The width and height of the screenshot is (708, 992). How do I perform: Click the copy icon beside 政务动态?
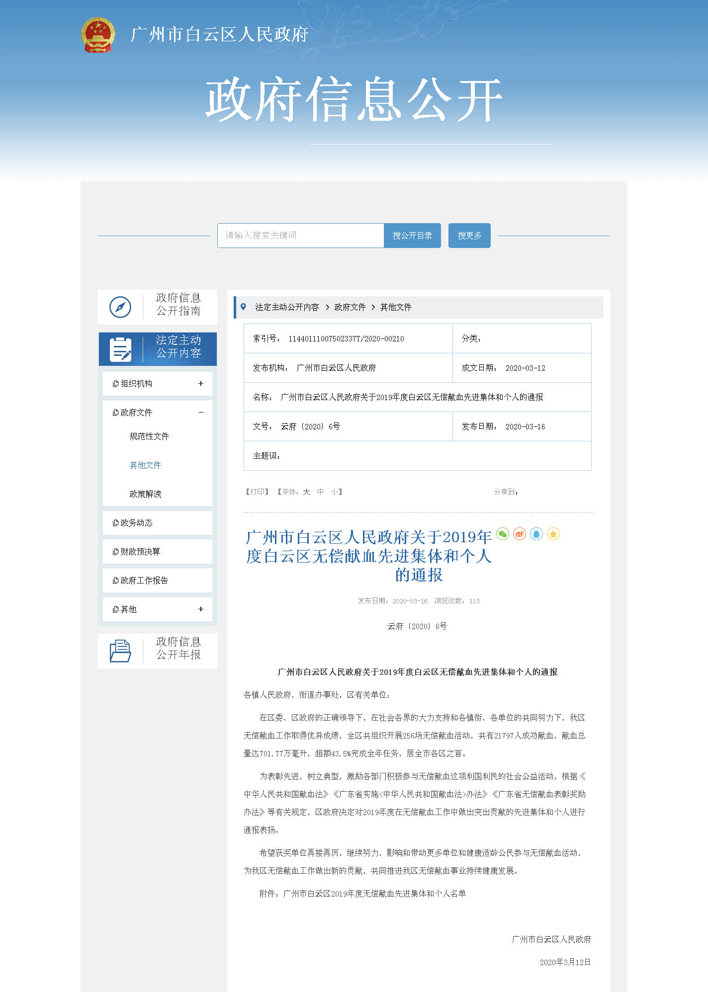(x=116, y=523)
